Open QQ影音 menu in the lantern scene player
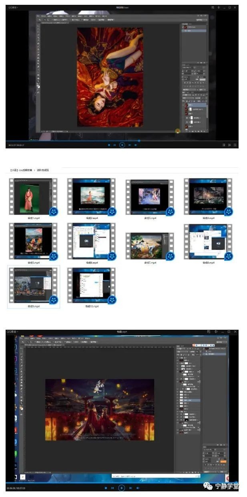 click(12, 332)
